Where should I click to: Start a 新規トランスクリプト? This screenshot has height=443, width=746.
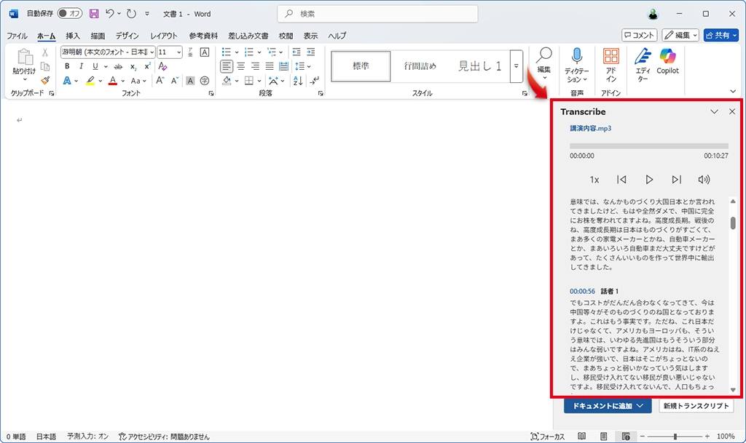point(696,406)
